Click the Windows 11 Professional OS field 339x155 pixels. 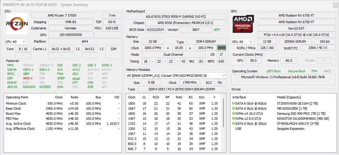283,79
